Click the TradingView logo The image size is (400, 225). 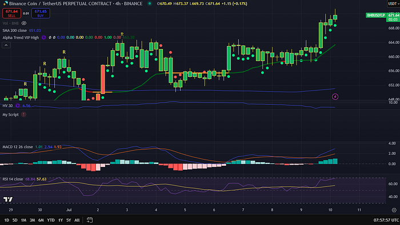[x=8, y=199]
